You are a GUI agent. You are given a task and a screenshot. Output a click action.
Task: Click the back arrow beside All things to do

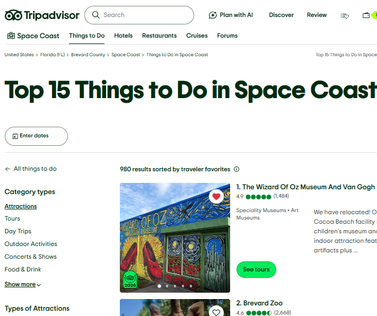click(x=7, y=169)
